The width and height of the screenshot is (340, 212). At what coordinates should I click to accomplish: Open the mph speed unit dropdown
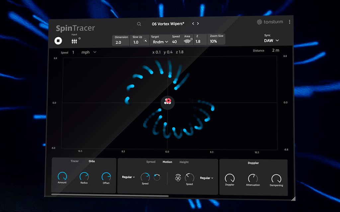pos(89,52)
